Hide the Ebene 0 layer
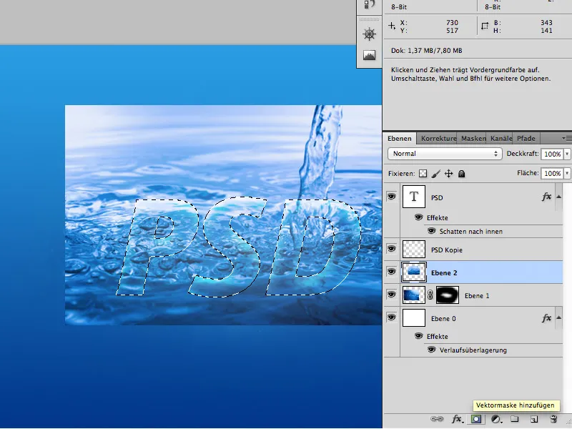 (391, 317)
